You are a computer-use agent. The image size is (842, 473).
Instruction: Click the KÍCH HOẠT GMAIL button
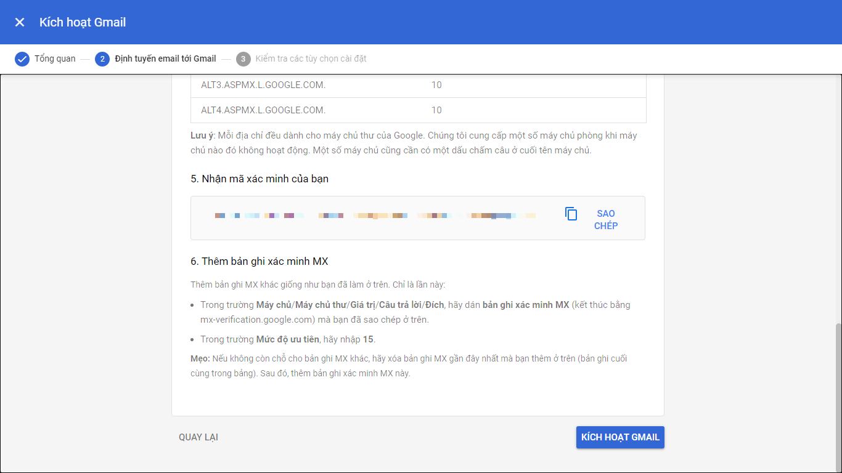coord(620,437)
